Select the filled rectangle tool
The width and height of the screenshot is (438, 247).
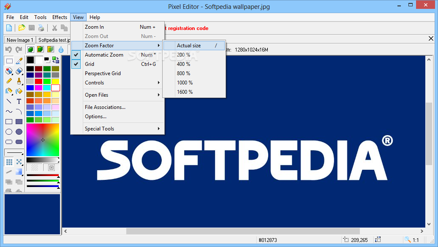pyautogui.click(x=19, y=122)
